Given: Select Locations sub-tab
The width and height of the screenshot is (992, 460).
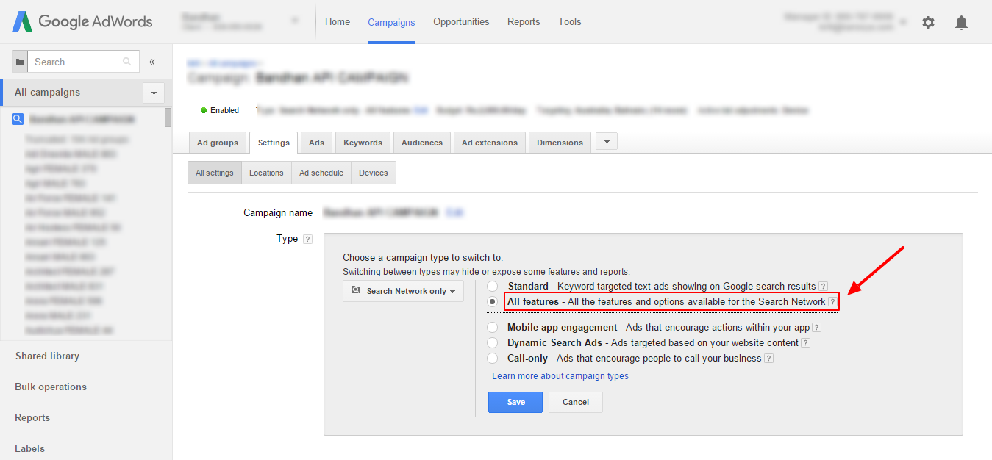Looking at the screenshot, I should coord(266,173).
